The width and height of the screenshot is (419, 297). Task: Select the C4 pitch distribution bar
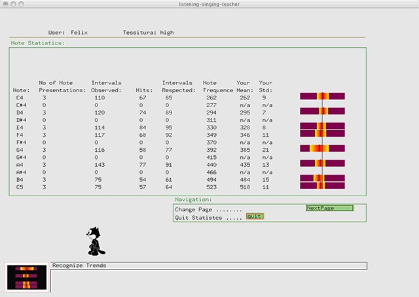click(x=322, y=96)
